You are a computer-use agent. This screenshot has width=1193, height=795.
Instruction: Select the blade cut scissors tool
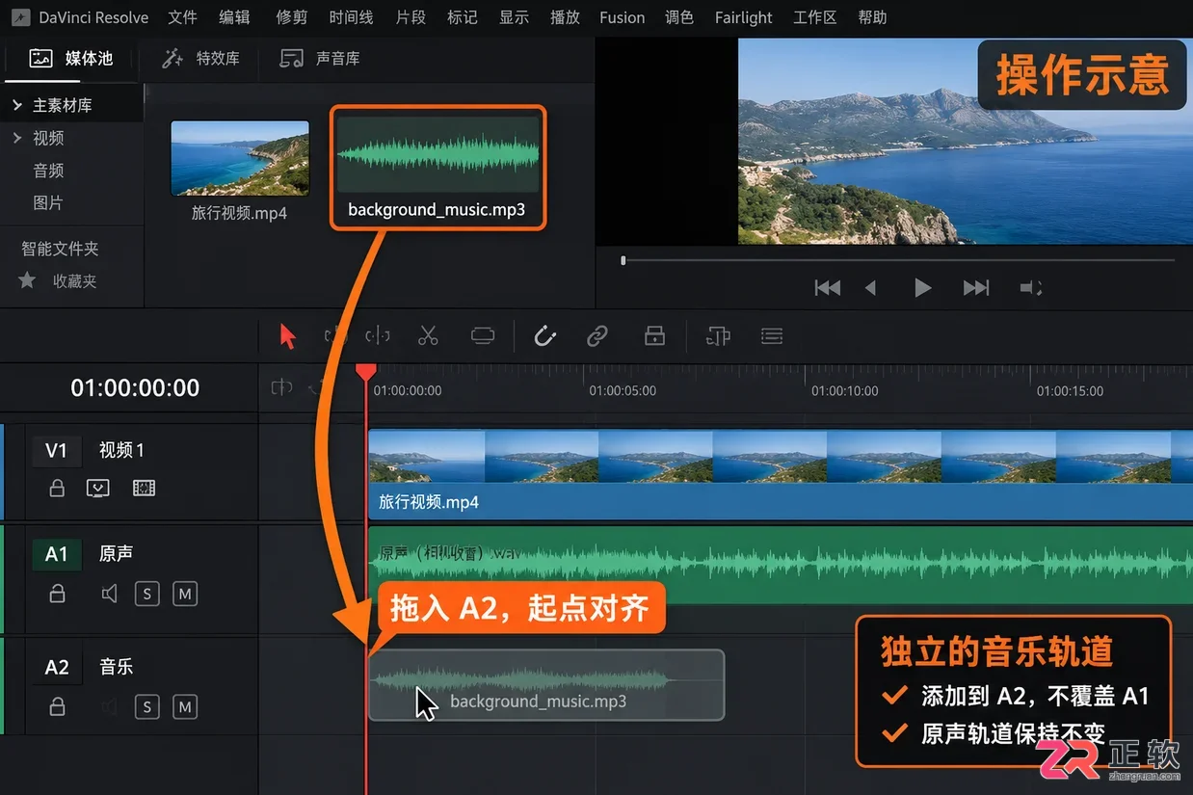428,335
